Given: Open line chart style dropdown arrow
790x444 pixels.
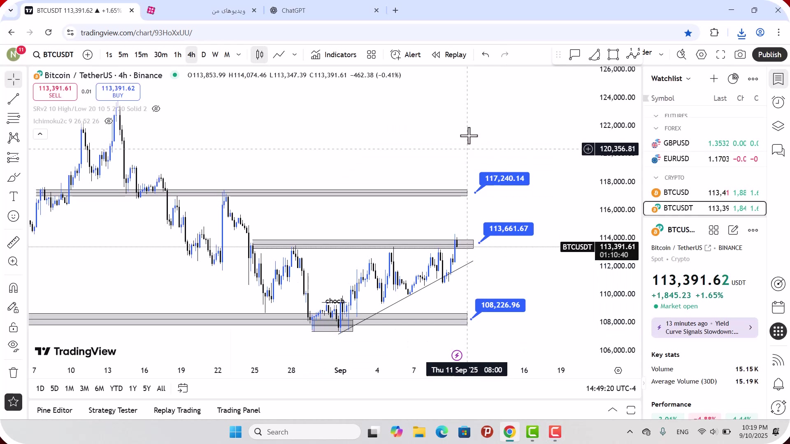Looking at the screenshot, I should (x=295, y=55).
